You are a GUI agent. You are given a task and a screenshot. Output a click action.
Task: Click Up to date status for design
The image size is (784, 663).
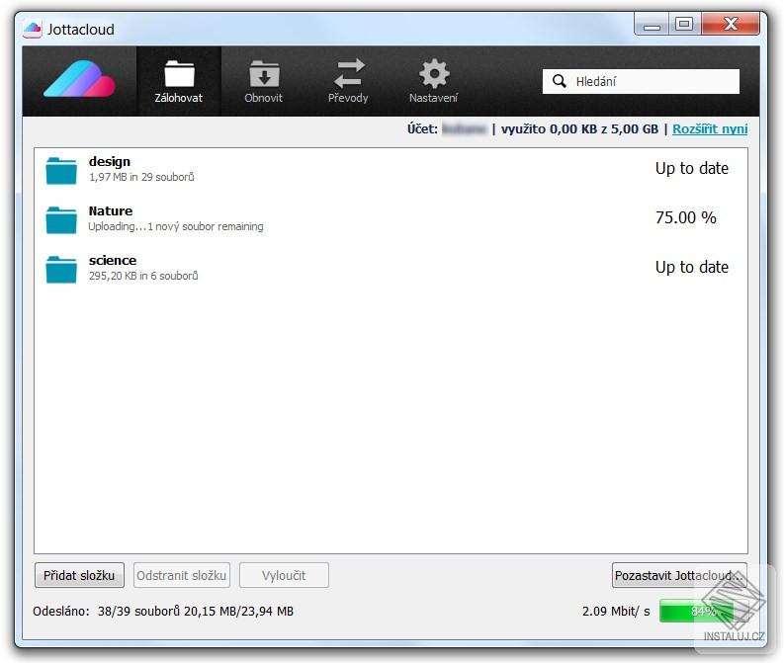[691, 168]
